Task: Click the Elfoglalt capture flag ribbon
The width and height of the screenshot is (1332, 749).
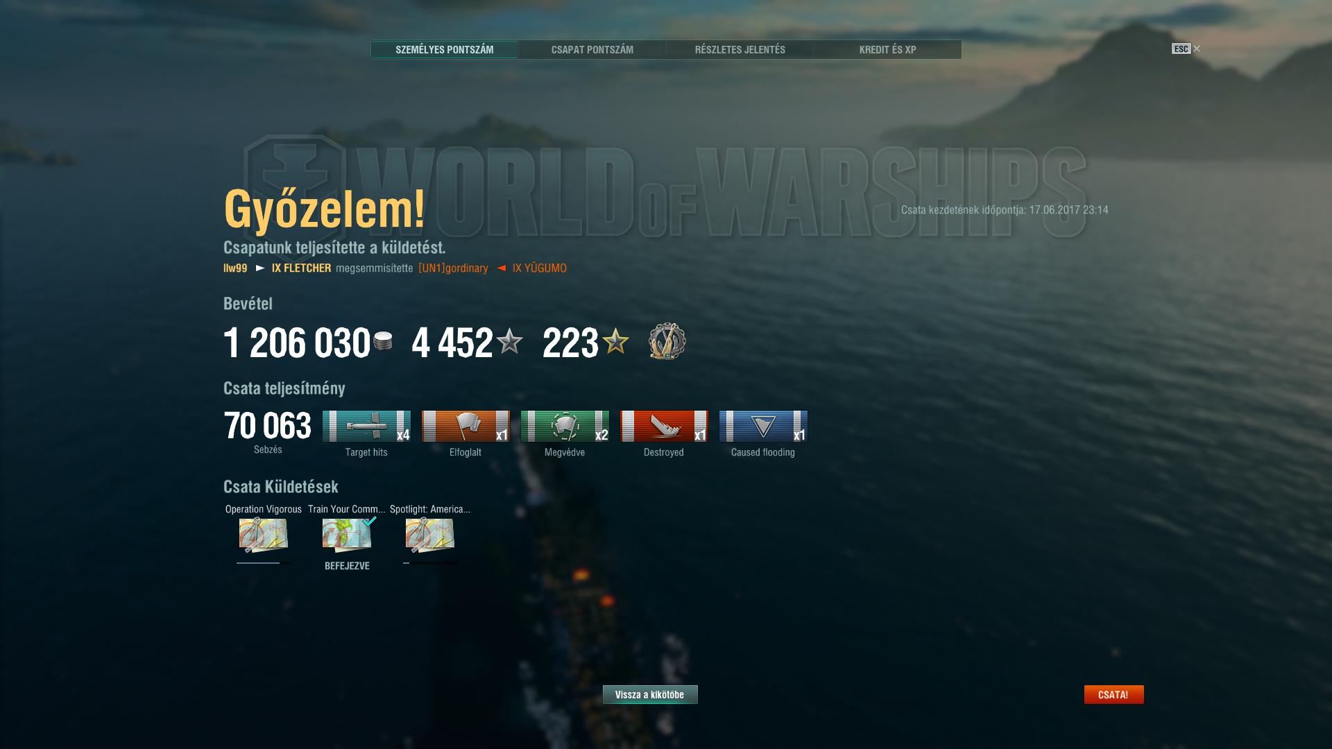Action: (x=466, y=426)
